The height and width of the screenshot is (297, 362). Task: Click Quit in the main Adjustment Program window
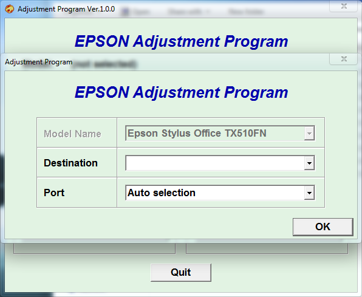pos(181,272)
